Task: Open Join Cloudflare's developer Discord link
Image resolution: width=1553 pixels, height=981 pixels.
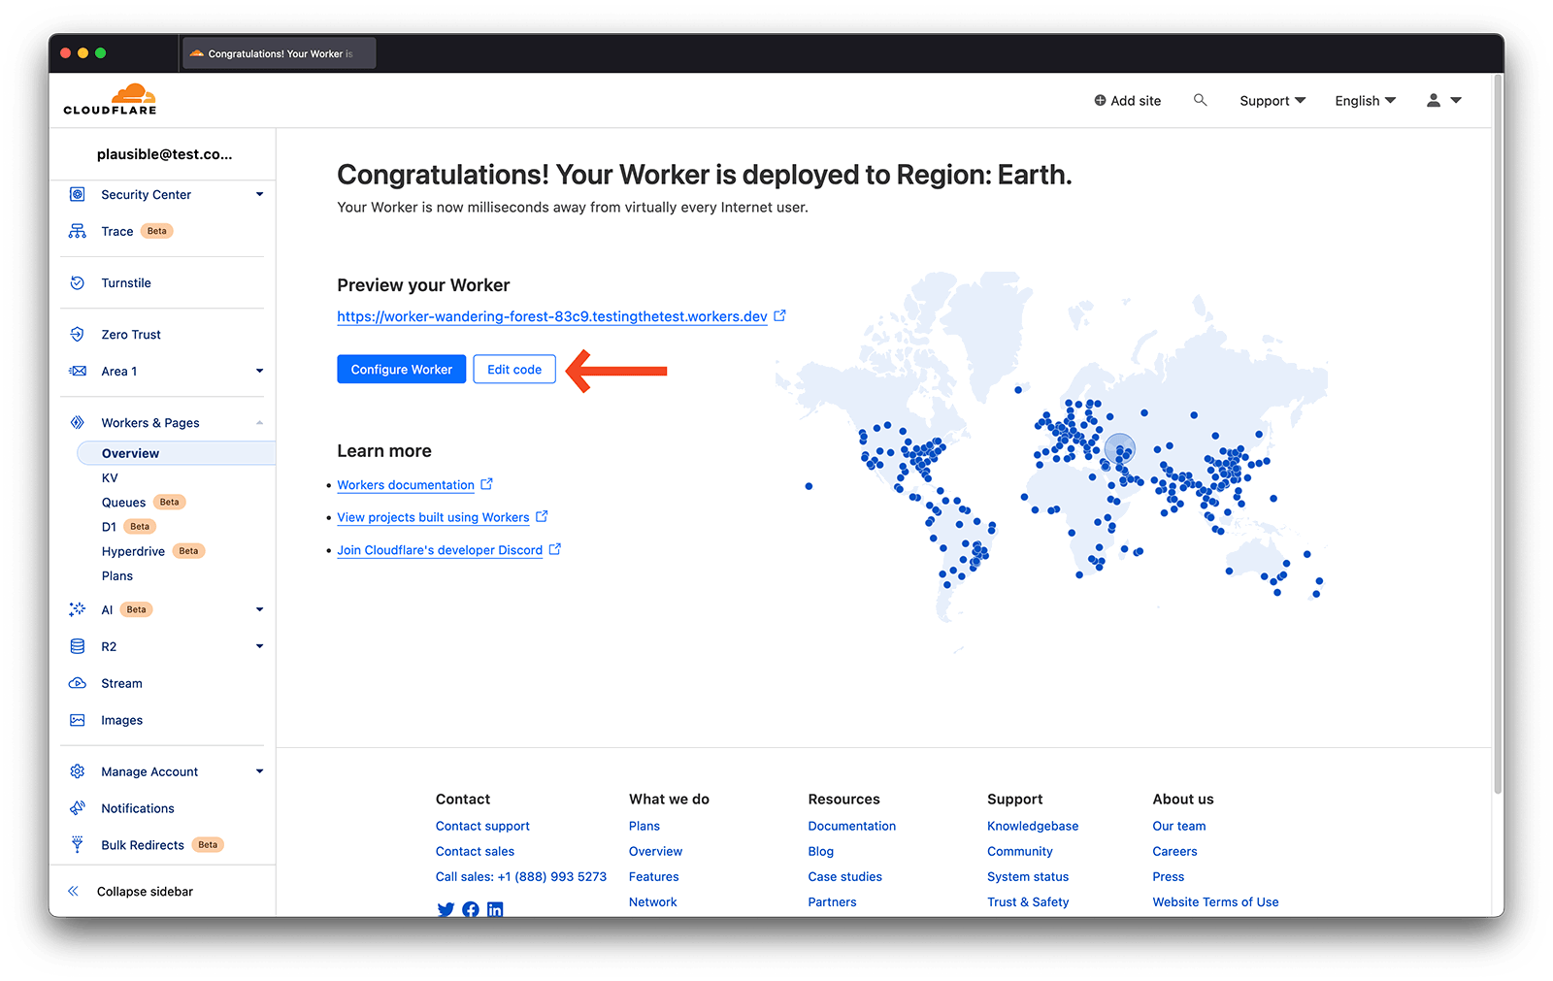Action: [x=440, y=550]
